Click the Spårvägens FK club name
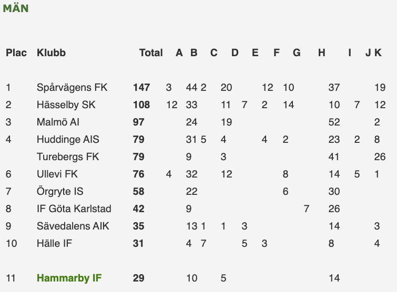 [72, 88]
